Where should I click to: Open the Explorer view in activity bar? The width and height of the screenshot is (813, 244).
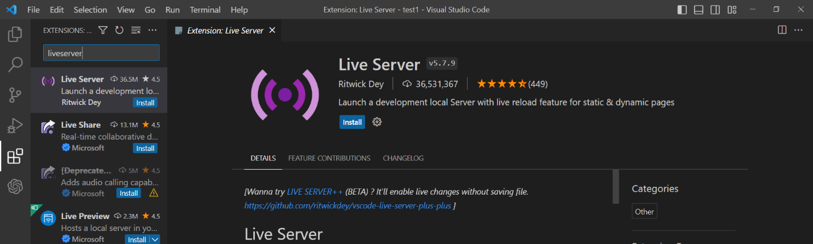(x=15, y=34)
